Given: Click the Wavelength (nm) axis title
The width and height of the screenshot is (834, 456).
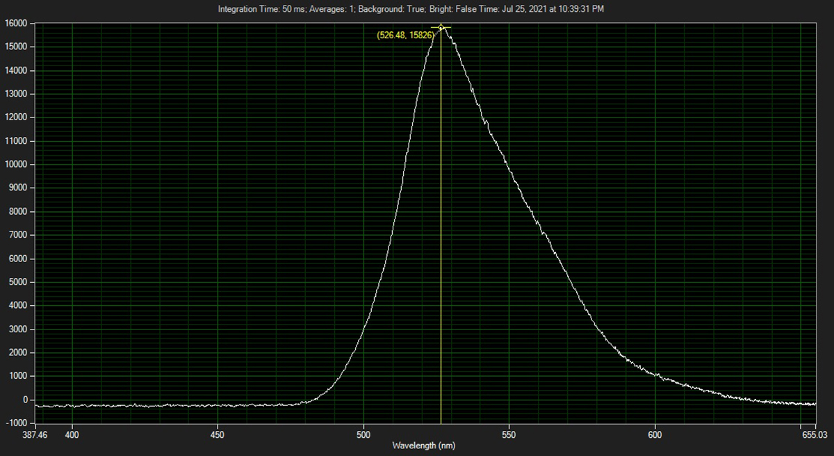Looking at the screenshot, I should pos(424,445).
